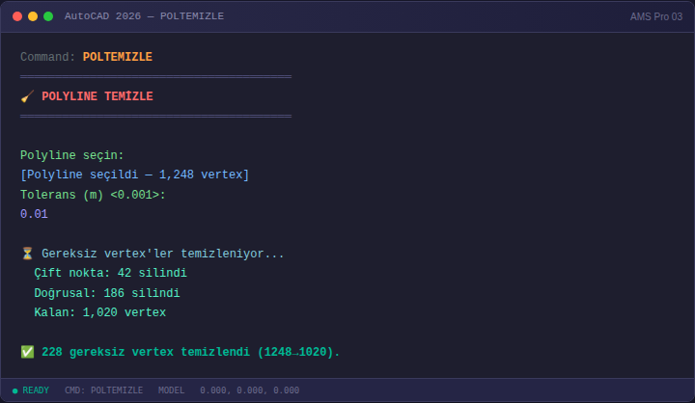Click the 'Polyline seçin:' prompt line
The width and height of the screenshot is (695, 403).
pos(71,155)
